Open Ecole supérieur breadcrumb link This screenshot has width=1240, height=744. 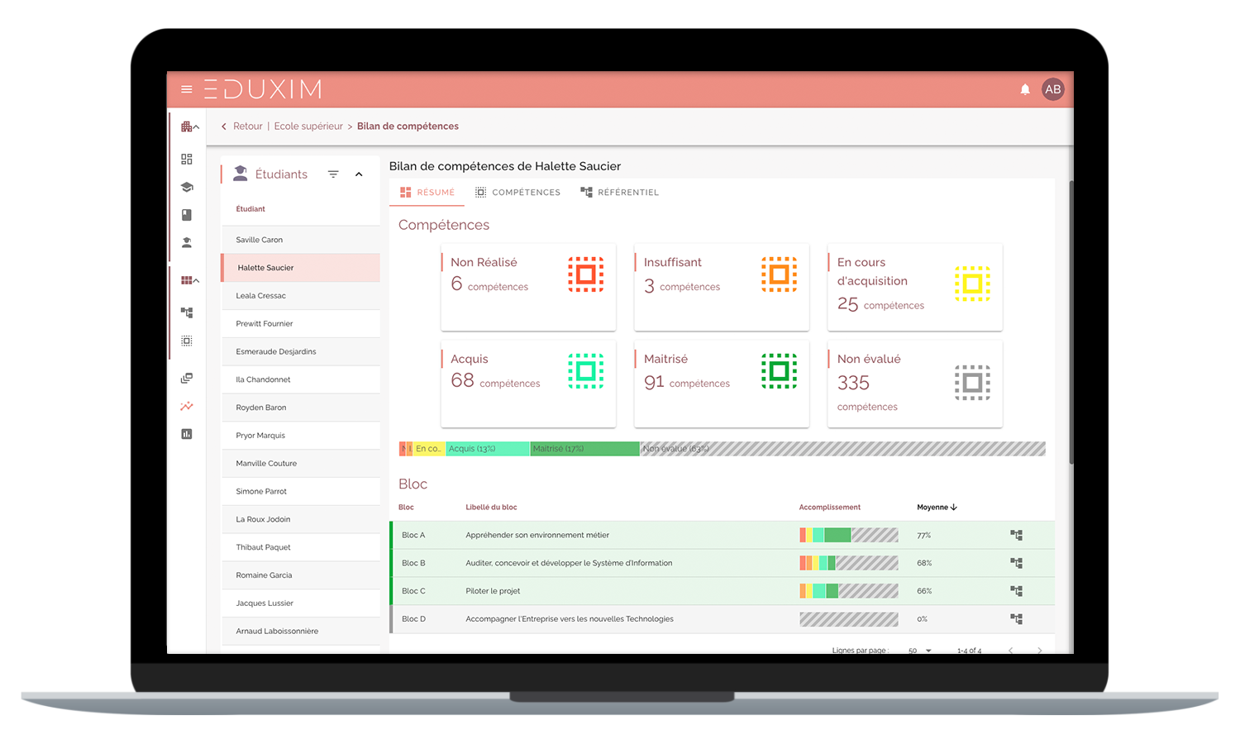[308, 126]
